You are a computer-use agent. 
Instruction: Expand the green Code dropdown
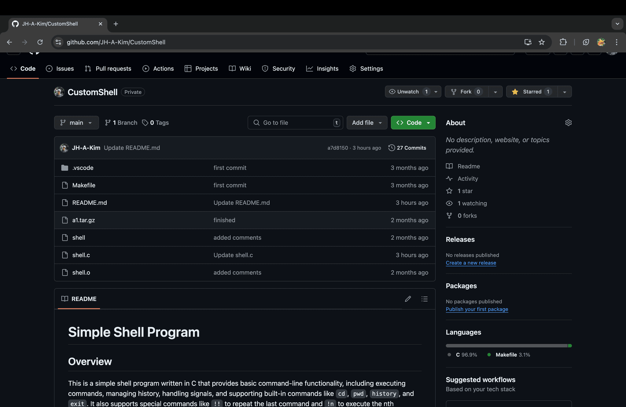click(x=413, y=123)
